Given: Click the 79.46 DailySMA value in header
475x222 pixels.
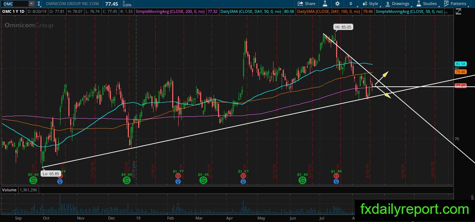Looking at the screenshot, I should pos(368,11).
